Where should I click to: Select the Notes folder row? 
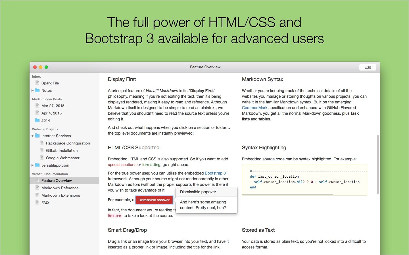(64, 90)
